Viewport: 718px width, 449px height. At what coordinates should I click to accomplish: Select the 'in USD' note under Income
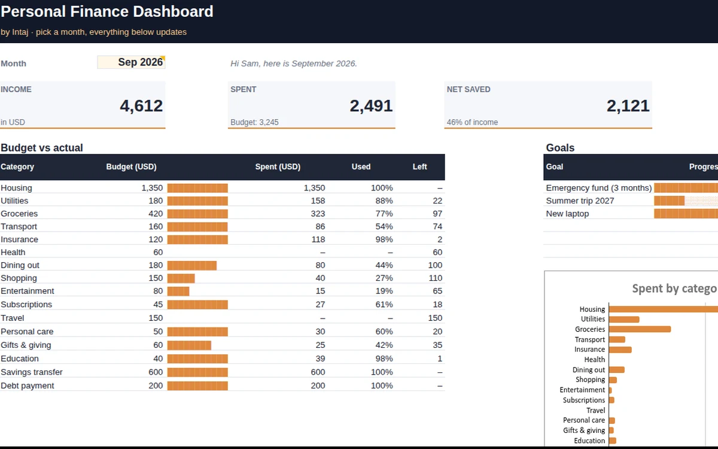click(x=13, y=122)
